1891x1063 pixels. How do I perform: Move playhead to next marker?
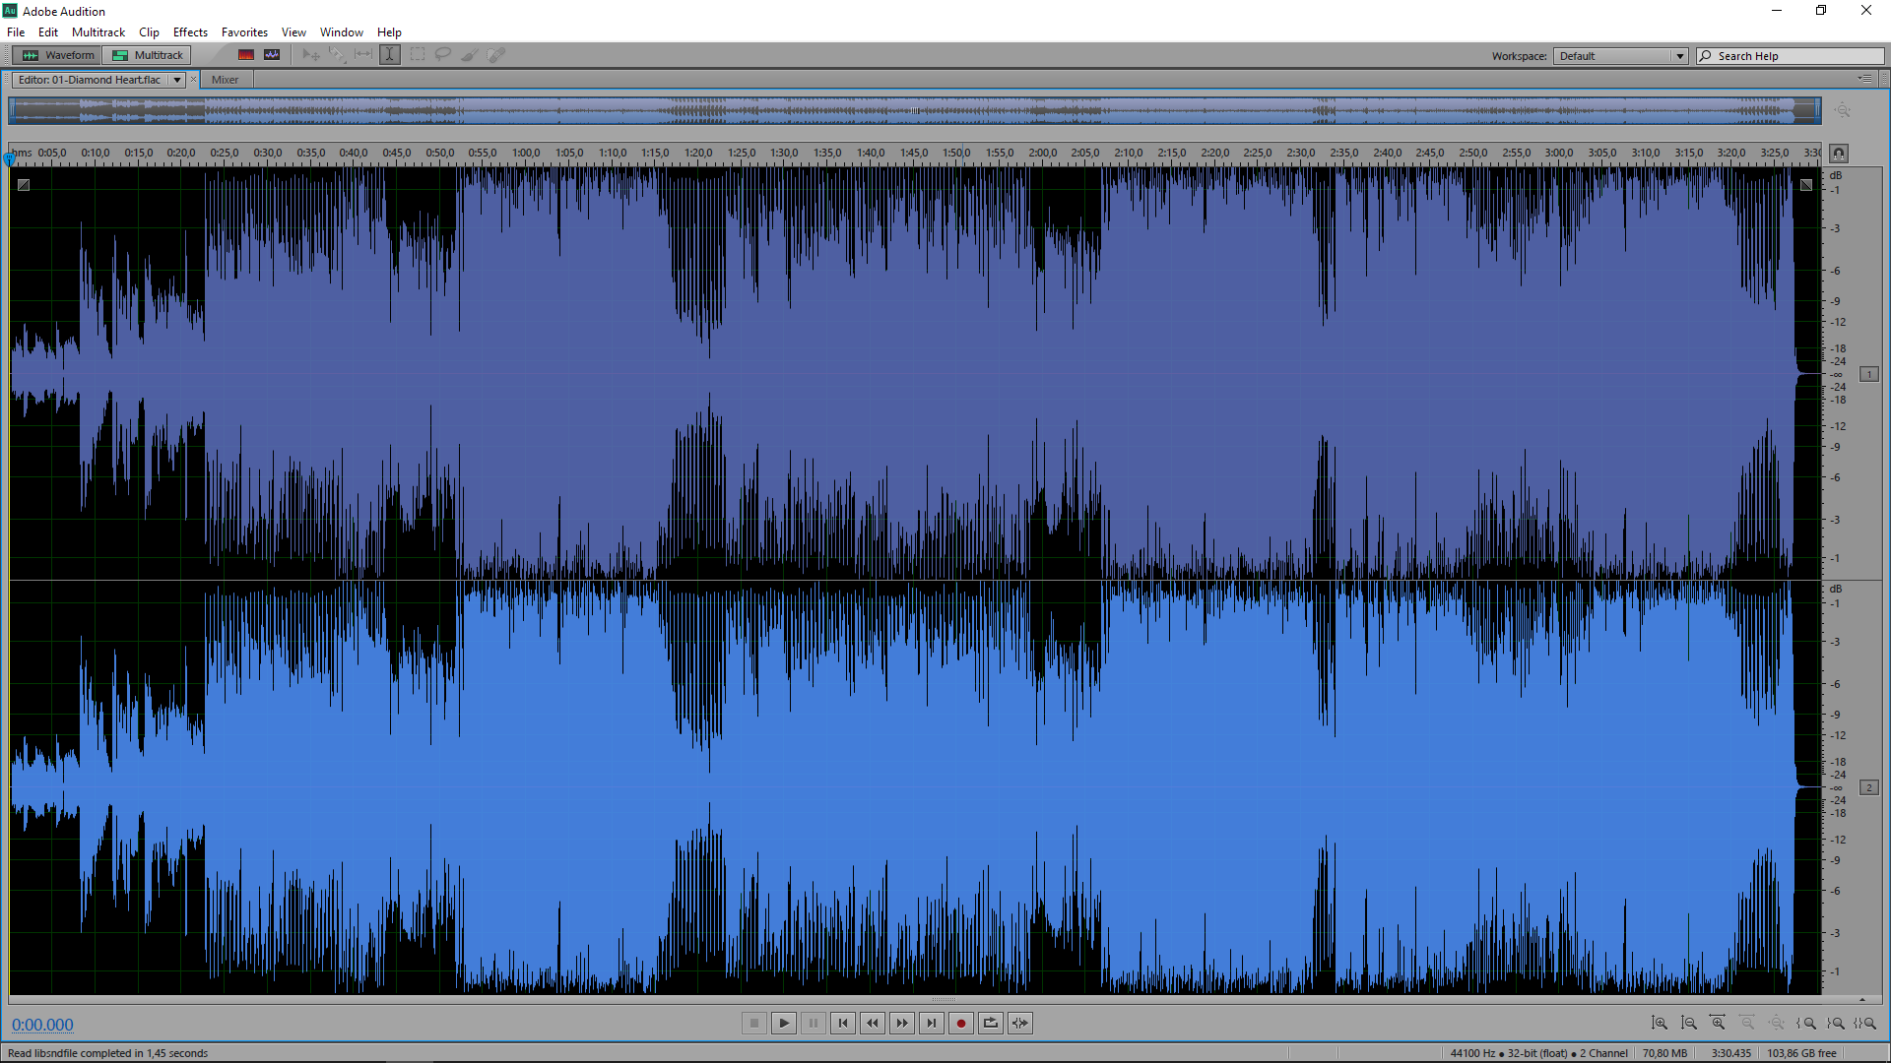pos(932,1024)
